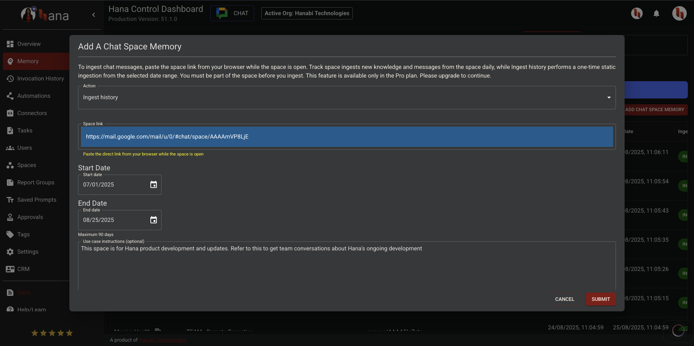Screen dimensions: 694x346
Task: Click the End date field showing 08/25/2025
Action: click(x=120, y=220)
